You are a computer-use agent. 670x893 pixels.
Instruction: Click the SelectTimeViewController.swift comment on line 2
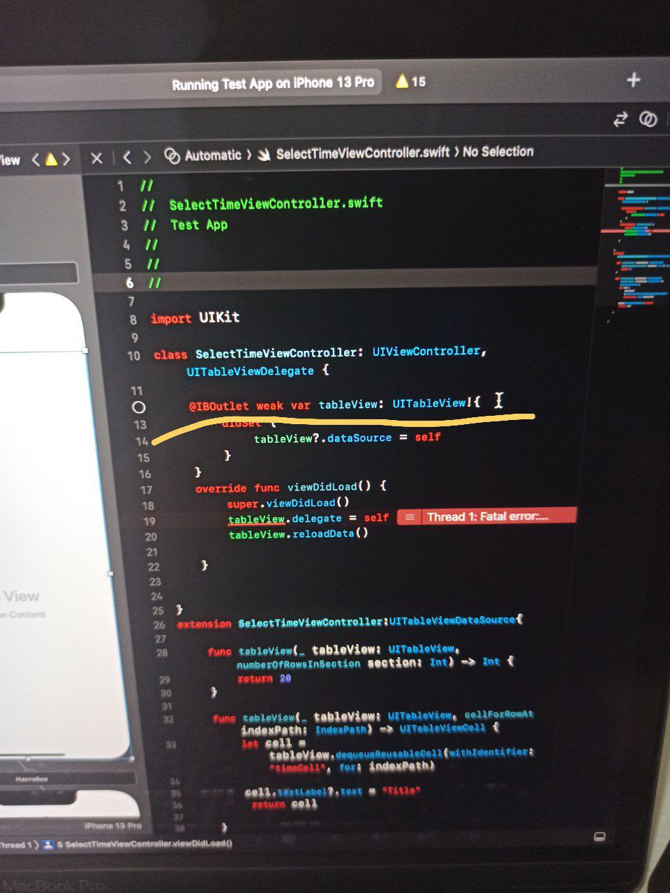[276, 204]
